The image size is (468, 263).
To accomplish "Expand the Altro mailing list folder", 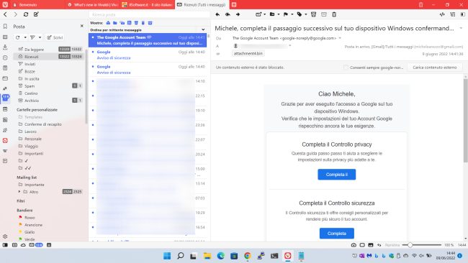I will pos(19,192).
